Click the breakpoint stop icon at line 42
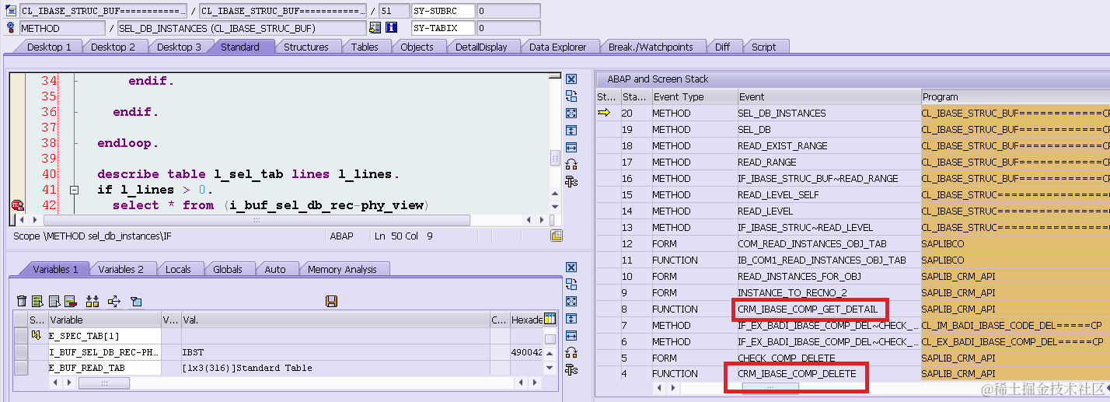Image resolution: width=1110 pixels, height=402 pixels. click(17, 204)
